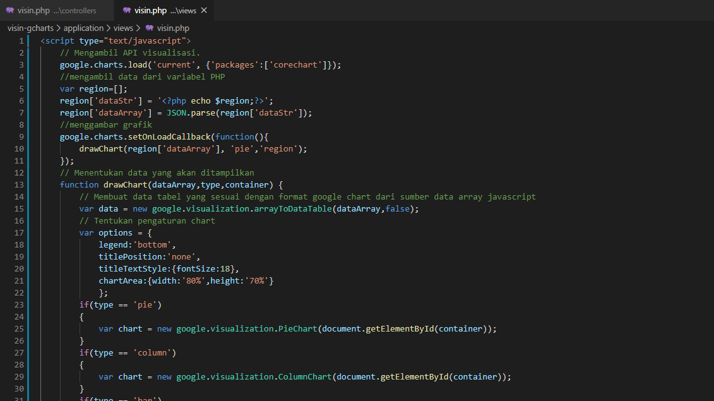This screenshot has height=401, width=714.
Task: Click 'JSON.parse' on line 7
Action: click(191, 112)
